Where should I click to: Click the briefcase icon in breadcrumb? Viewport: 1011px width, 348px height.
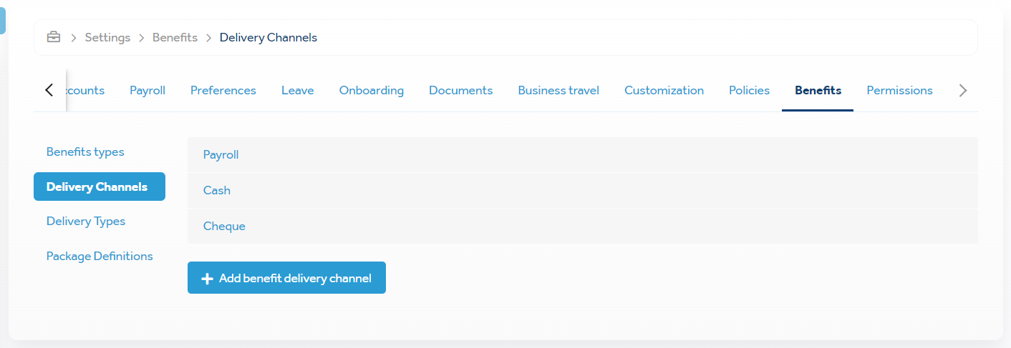tap(54, 37)
